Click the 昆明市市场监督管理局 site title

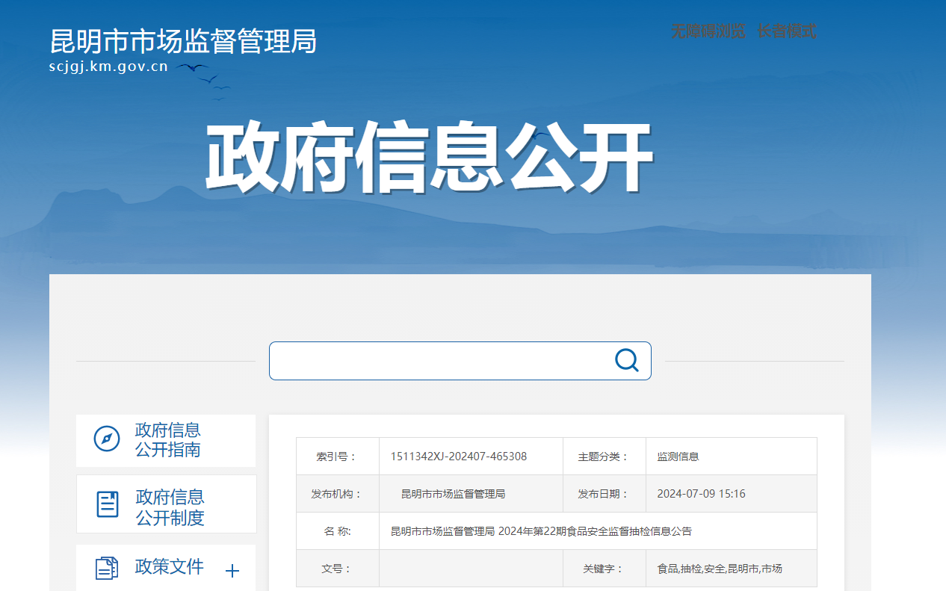[x=183, y=41]
